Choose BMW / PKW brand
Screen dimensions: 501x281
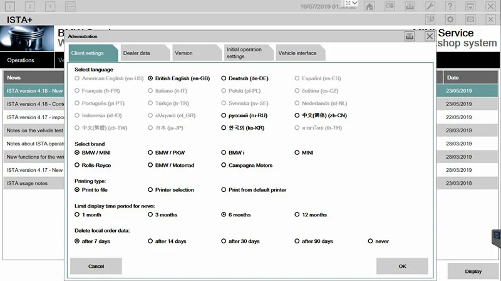click(x=167, y=152)
